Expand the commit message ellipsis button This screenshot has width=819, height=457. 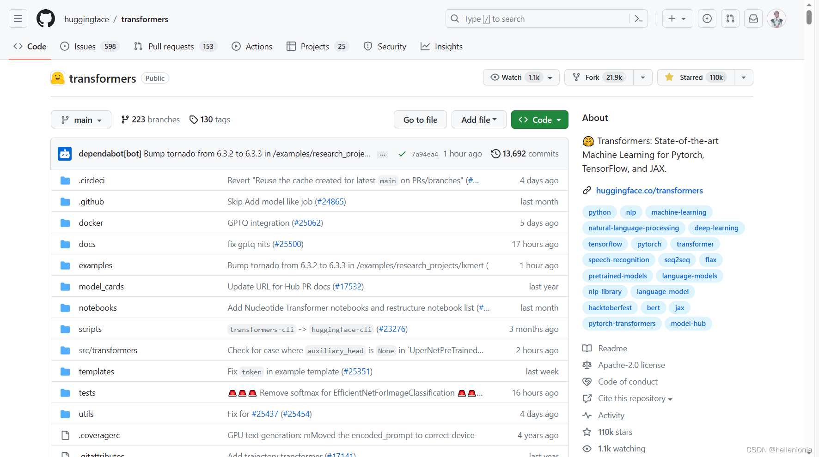pyautogui.click(x=383, y=155)
